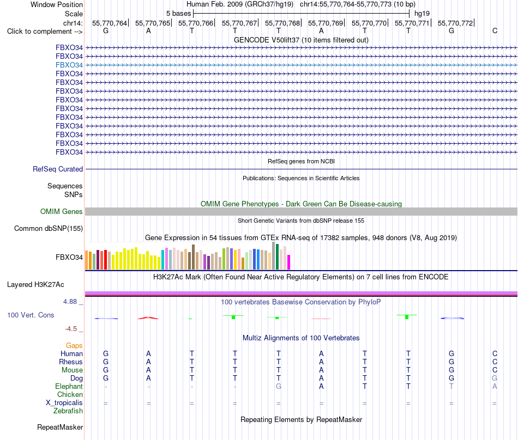Click the Zebrafish row label
The width and height of the screenshot is (518, 440).
point(68,411)
